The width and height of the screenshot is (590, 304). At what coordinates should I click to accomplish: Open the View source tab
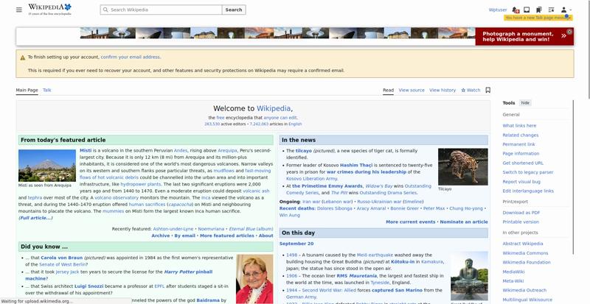point(412,91)
